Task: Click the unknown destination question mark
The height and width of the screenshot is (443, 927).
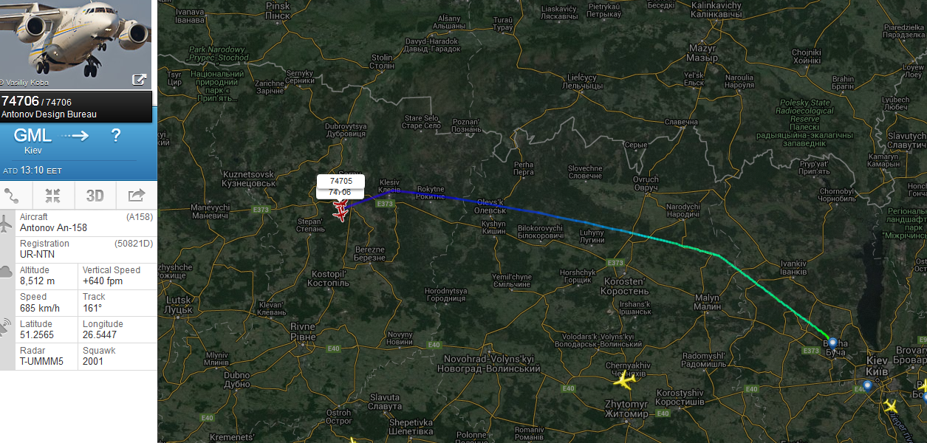Action: coord(115,135)
